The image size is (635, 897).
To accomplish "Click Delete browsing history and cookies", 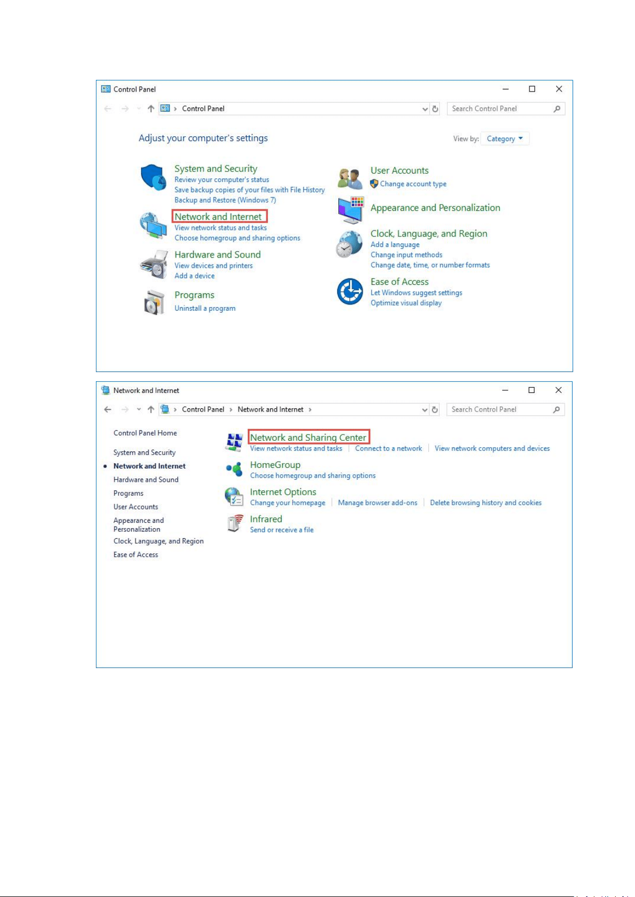I will click(x=486, y=503).
